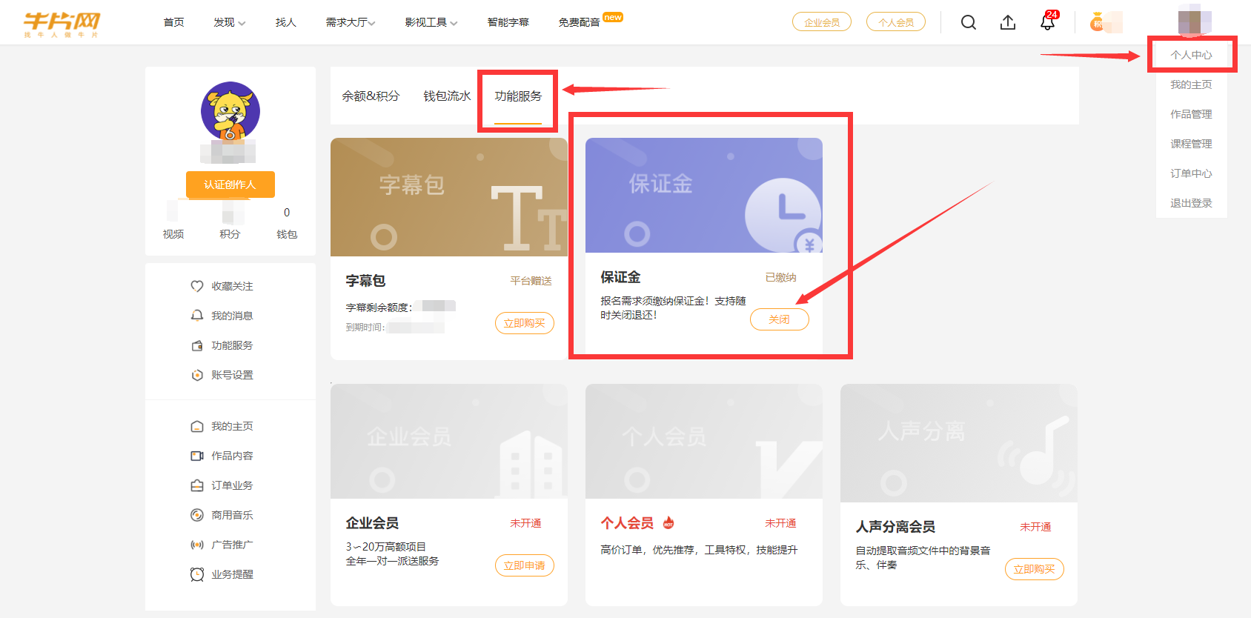Switch to the 钱包流水 tab

coord(447,96)
